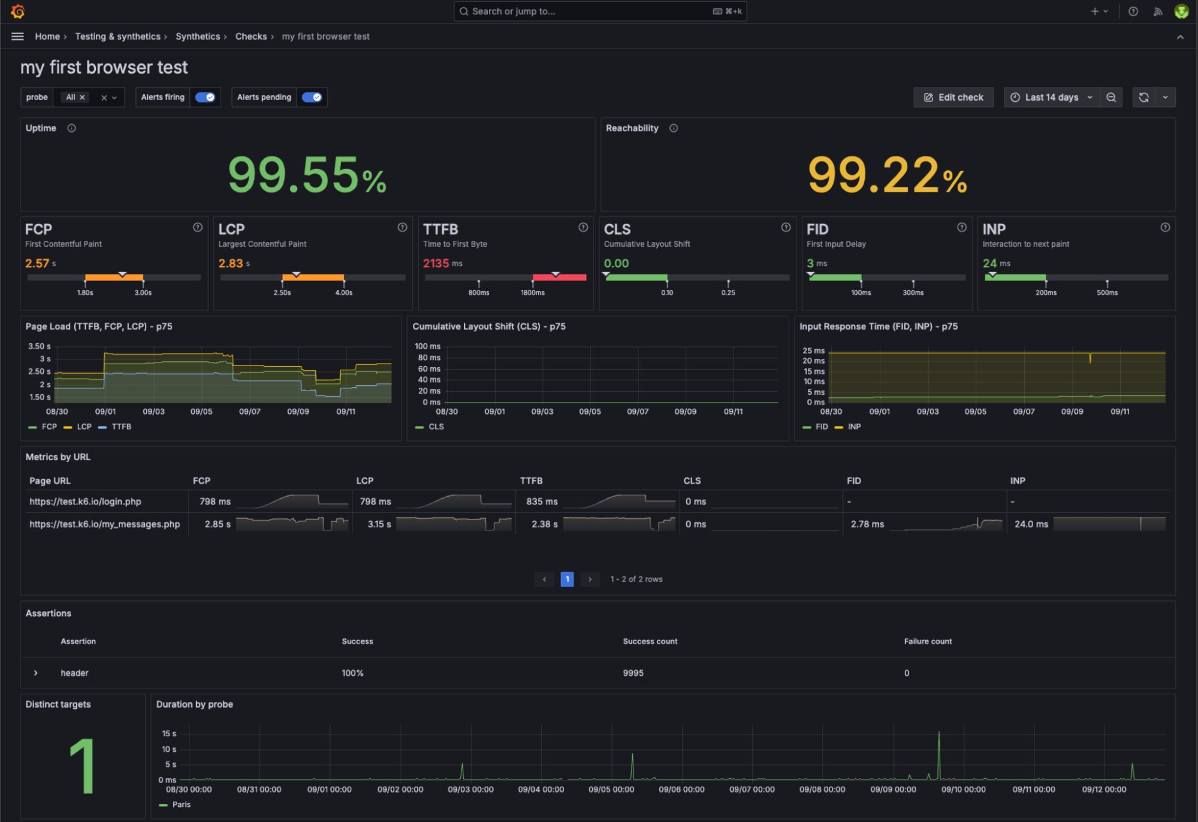This screenshot has width=1198, height=822.
Task: Toggle the Alerts firing switch
Action: tap(205, 97)
